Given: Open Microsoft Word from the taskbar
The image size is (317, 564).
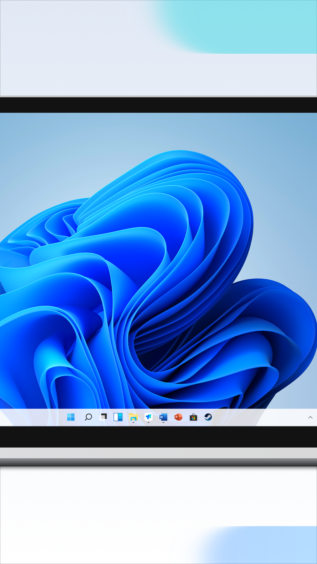Looking at the screenshot, I should tap(163, 417).
